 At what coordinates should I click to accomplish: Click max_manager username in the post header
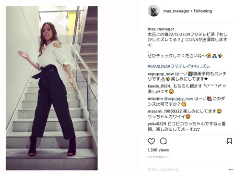(176, 11)
